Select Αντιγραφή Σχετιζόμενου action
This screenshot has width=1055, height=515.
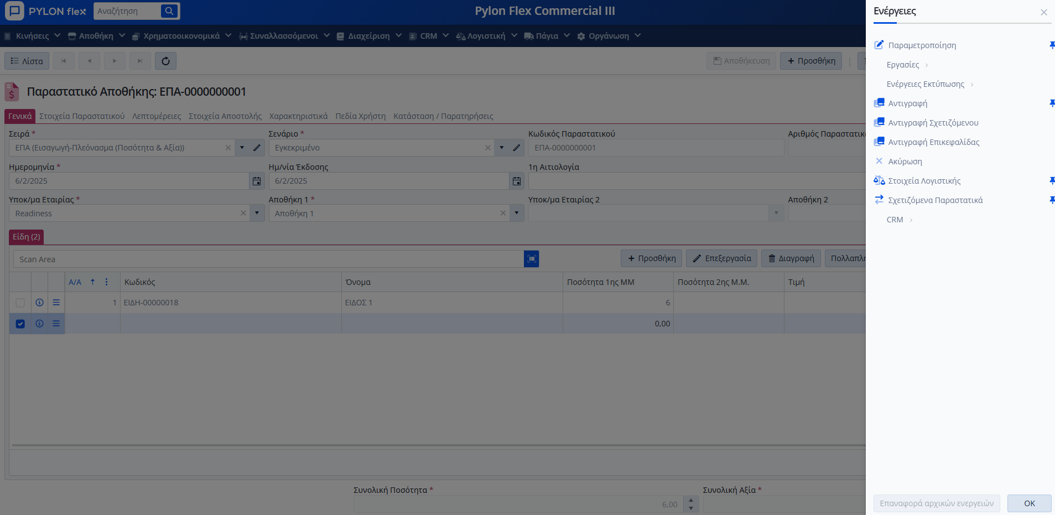click(933, 123)
